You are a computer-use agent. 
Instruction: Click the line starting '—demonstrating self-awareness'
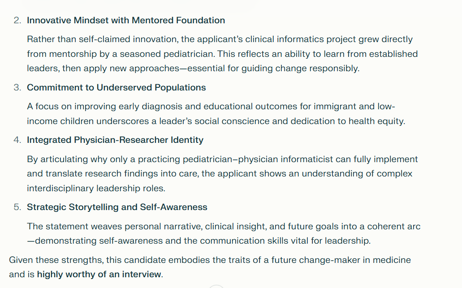pos(199,241)
